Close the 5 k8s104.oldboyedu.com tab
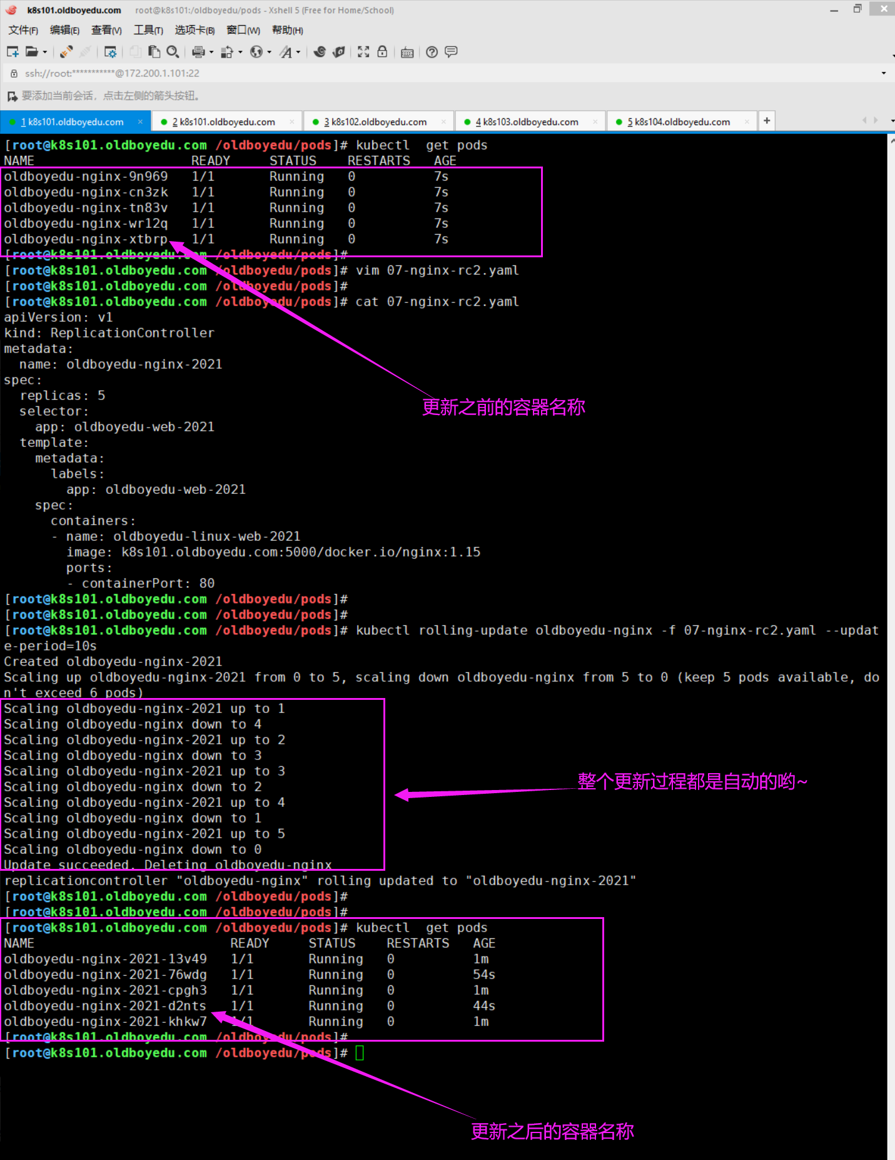Screen dimensions: 895x1160 click(747, 122)
